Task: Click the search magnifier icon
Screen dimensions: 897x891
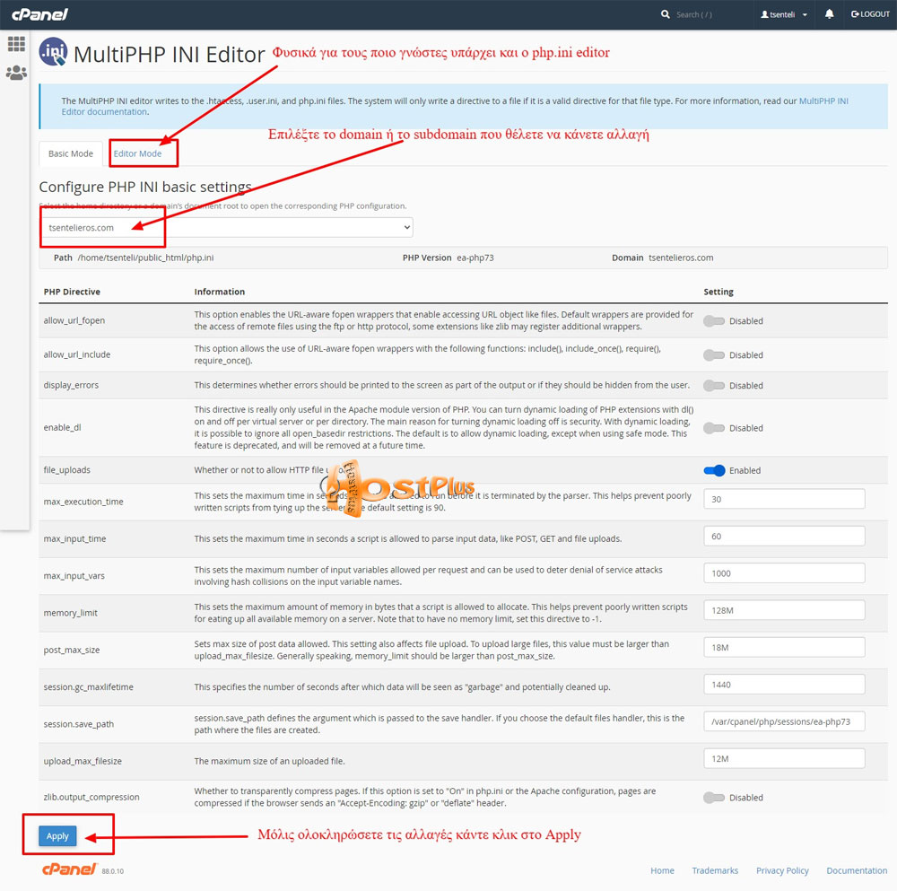Action: coord(665,14)
